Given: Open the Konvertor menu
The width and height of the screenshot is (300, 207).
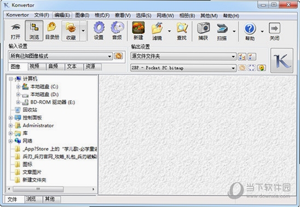Looking at the screenshot, I should pos(18,15).
